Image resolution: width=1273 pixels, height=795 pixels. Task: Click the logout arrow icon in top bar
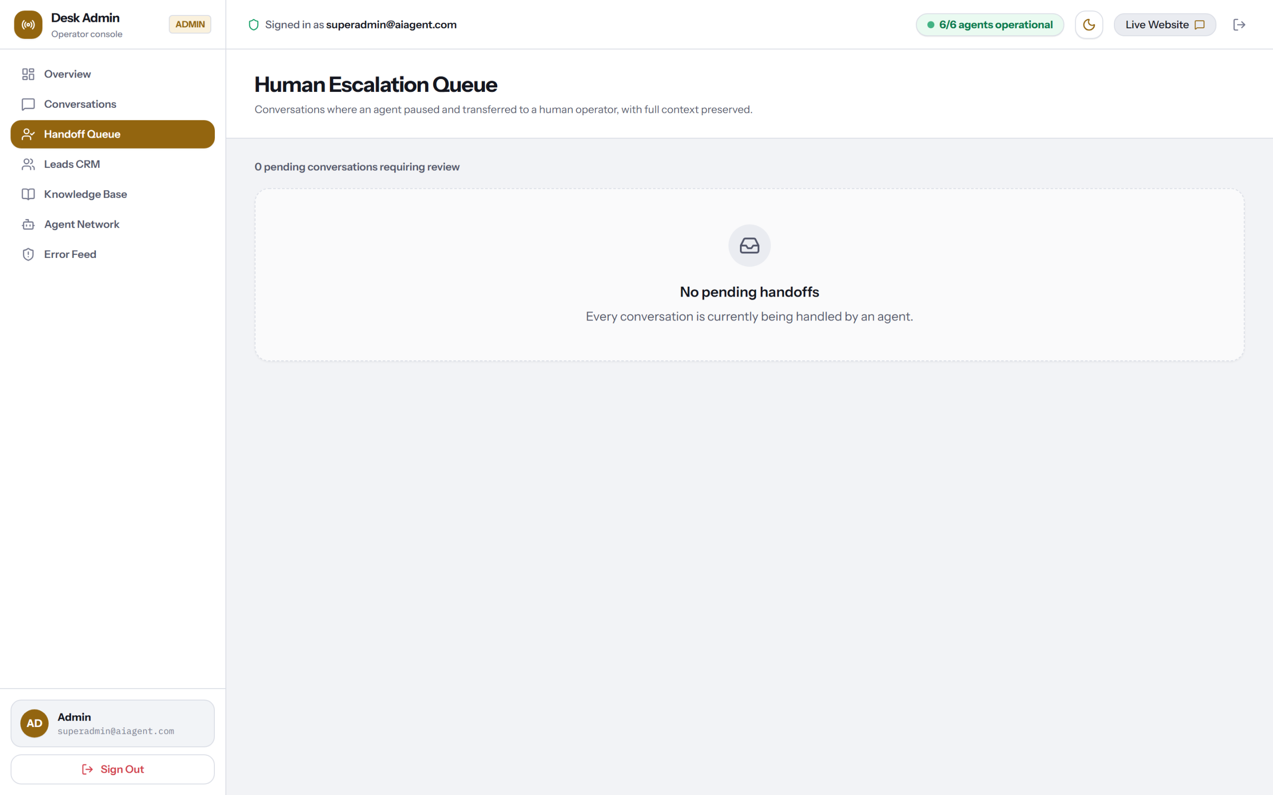pos(1239,25)
